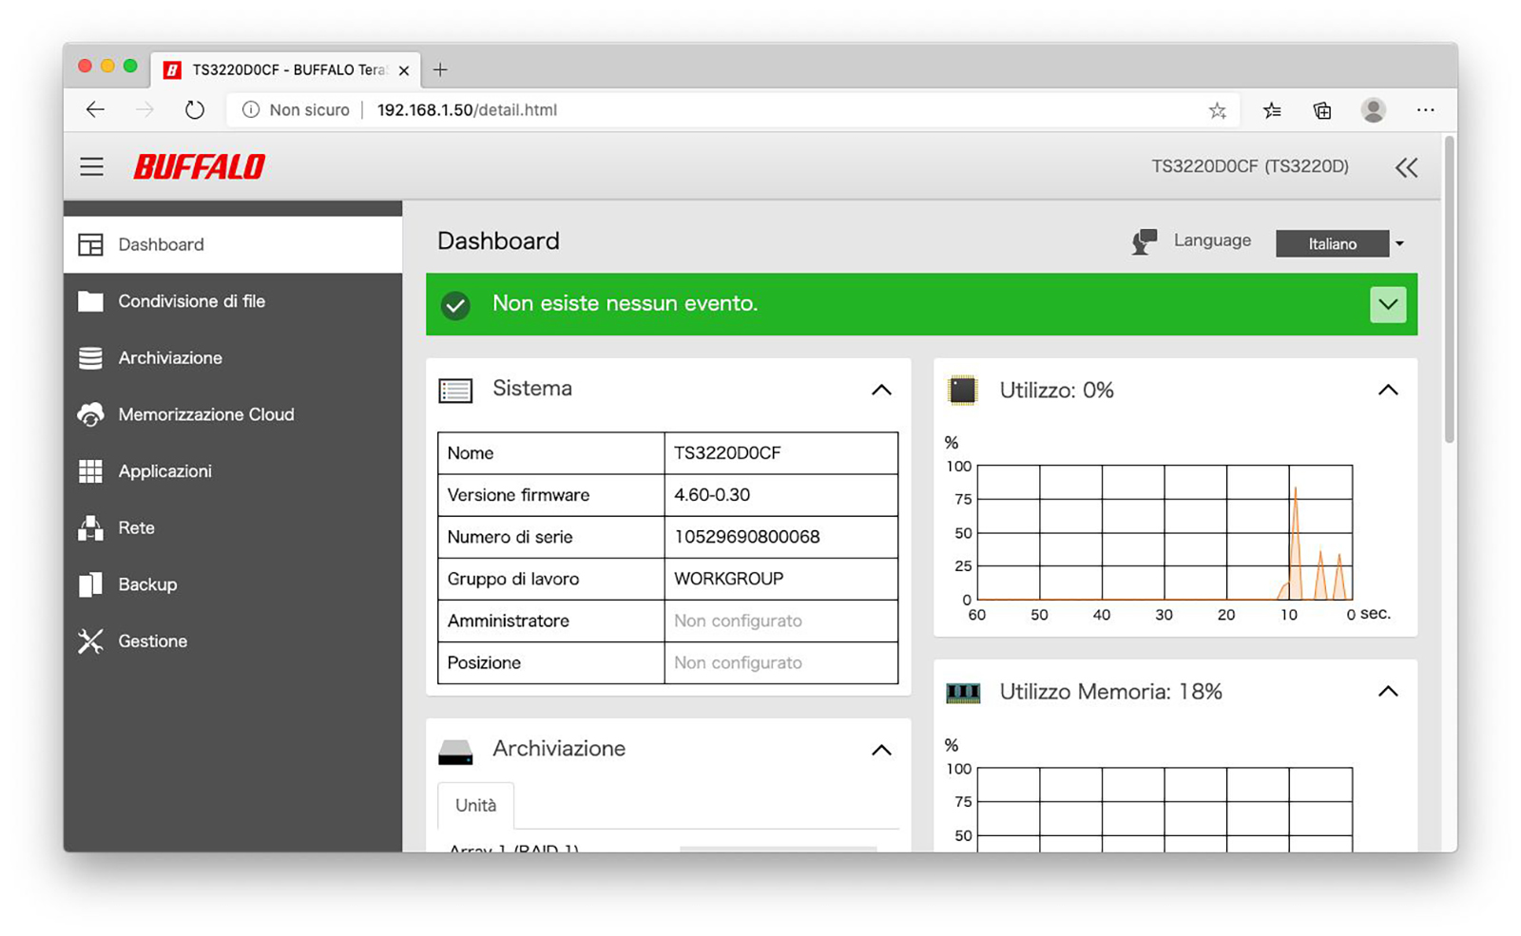Image resolution: width=1521 pixels, height=936 pixels.
Task: Reload the page with refresh icon
Action: 195,110
